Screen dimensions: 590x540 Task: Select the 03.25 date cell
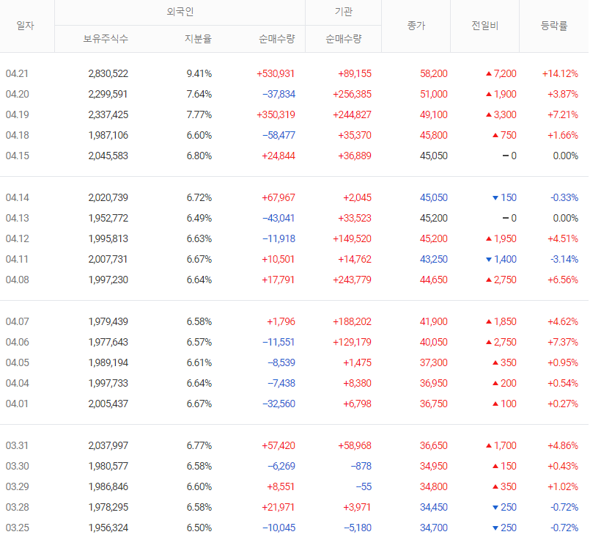point(17,528)
